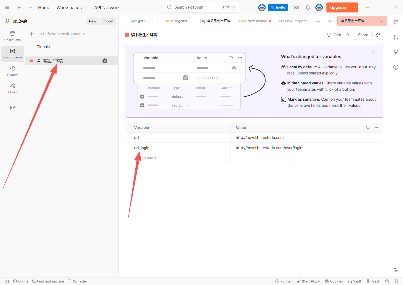The image size is (403, 285).
Task: Click Home in the top bar
Action: click(44, 7)
